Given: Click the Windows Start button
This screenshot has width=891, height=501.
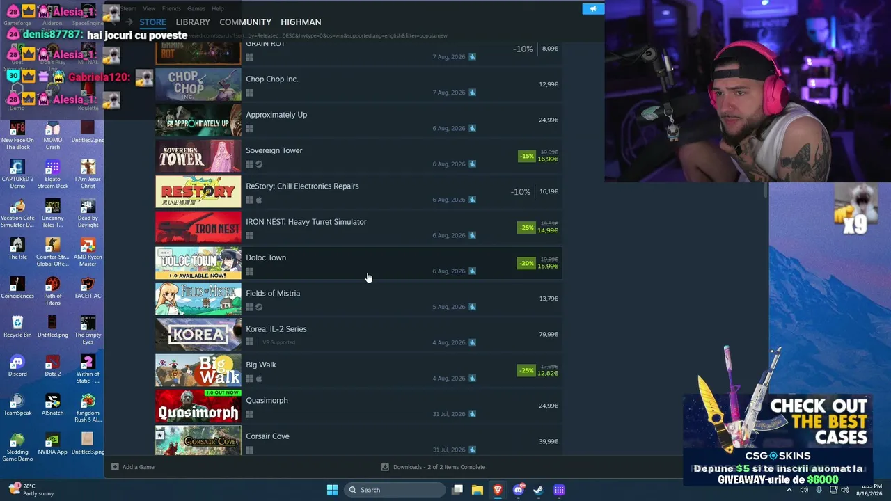Looking at the screenshot, I should click(332, 490).
